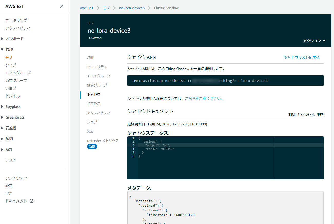Click the シャドウステータス heading
Screen dimensions: 334x224
point(148,133)
